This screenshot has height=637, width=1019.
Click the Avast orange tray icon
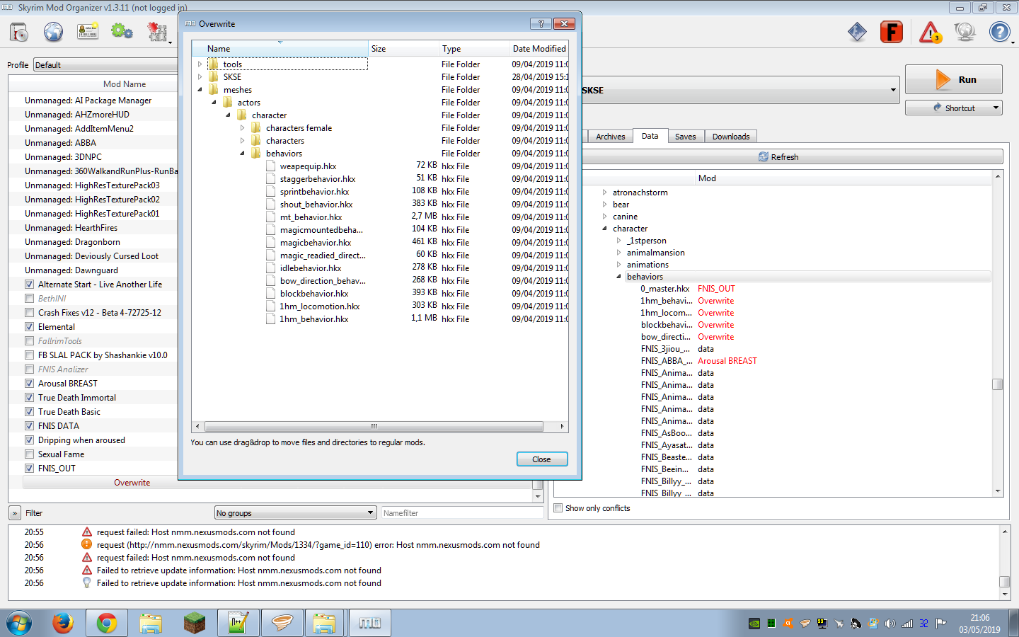click(x=788, y=624)
